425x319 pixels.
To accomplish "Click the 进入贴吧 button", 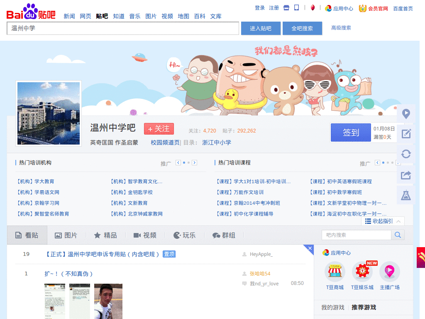I will coord(261,28).
